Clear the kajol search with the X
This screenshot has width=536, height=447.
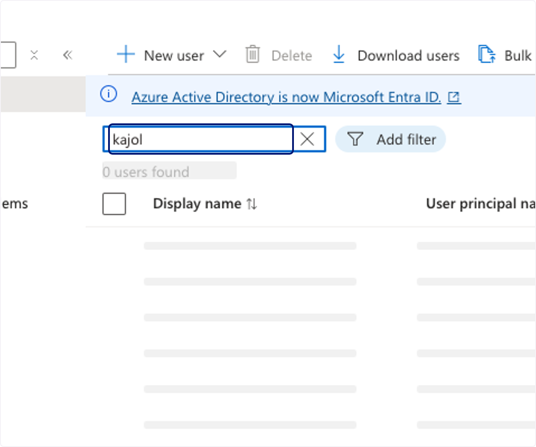[307, 139]
